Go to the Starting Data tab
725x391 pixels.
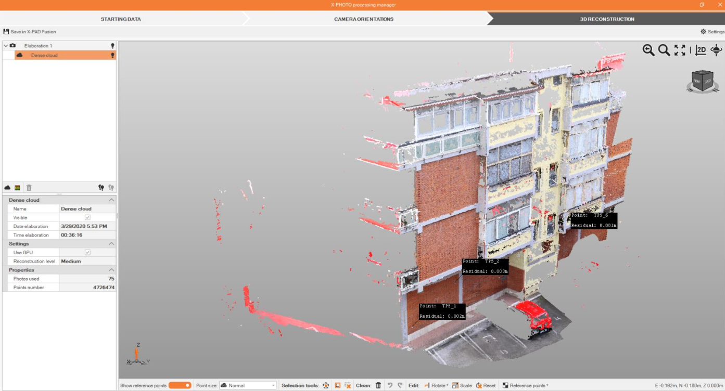click(x=121, y=19)
